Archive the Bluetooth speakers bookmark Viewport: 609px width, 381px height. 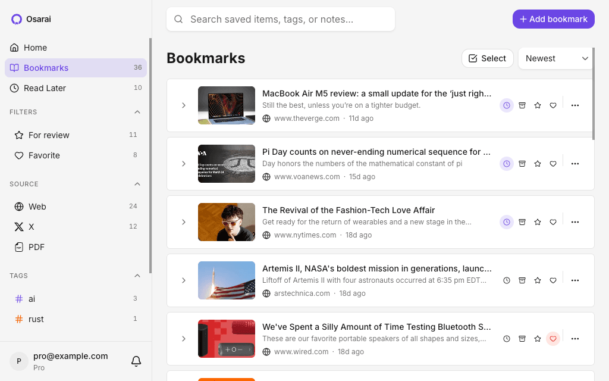(x=522, y=339)
